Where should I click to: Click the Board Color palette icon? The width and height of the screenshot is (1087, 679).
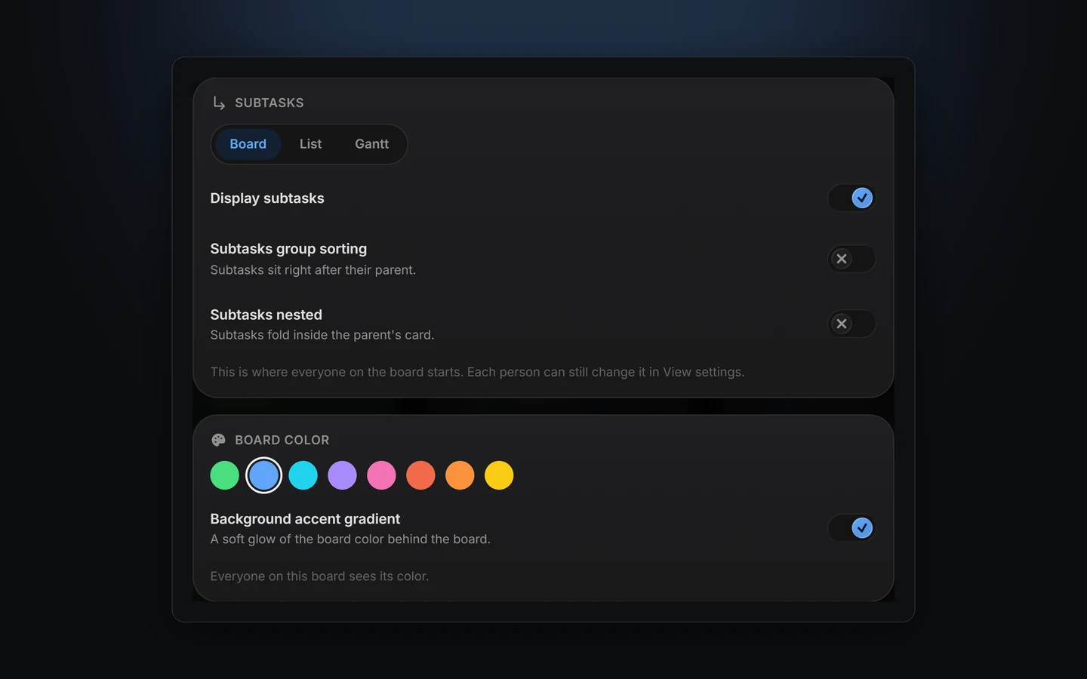point(219,440)
